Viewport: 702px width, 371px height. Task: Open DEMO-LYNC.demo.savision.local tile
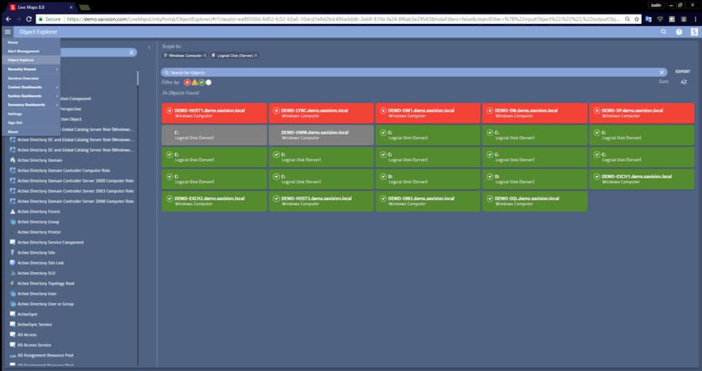pyautogui.click(x=321, y=113)
